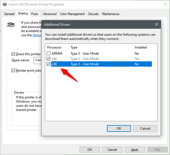Image resolution: width=170 pixels, height=155 pixels.
Task: Switch to the Maintenance tab
Action: 111,14
